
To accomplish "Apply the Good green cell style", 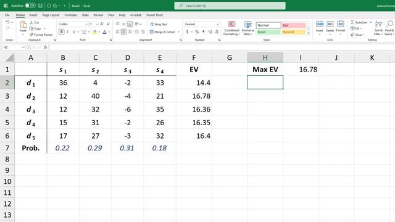I will pyautogui.click(x=268, y=32).
